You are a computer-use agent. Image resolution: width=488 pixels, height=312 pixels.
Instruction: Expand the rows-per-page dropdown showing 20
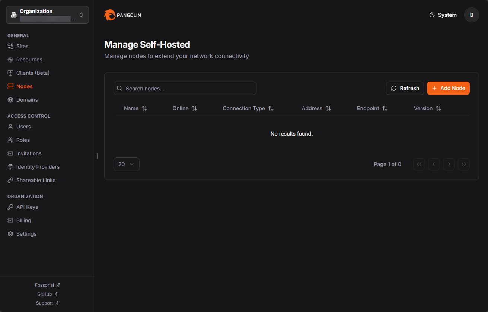click(127, 164)
